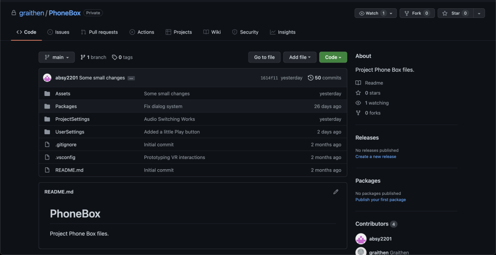The height and width of the screenshot is (255, 496).
Task: Click the private repository lock icon
Action: [14, 13]
